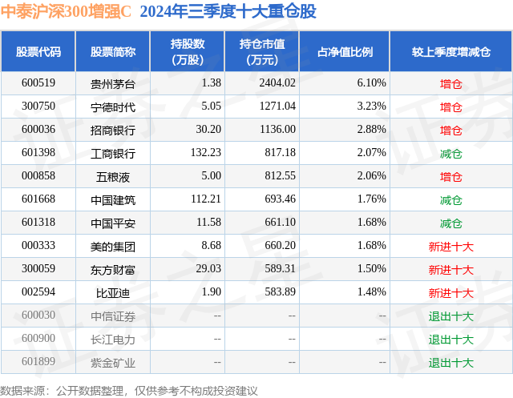Viewport: 513px width, 398px height.
Task: Open stock code 600036
Action: click(x=38, y=130)
